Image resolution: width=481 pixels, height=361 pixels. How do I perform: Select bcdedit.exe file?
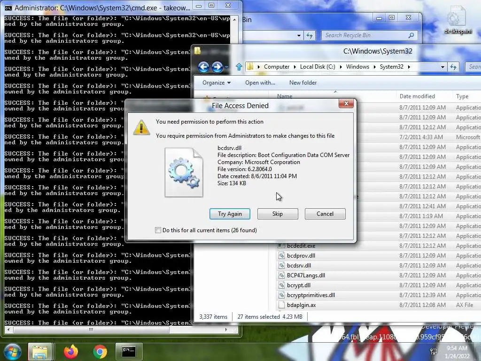pyautogui.click(x=301, y=246)
